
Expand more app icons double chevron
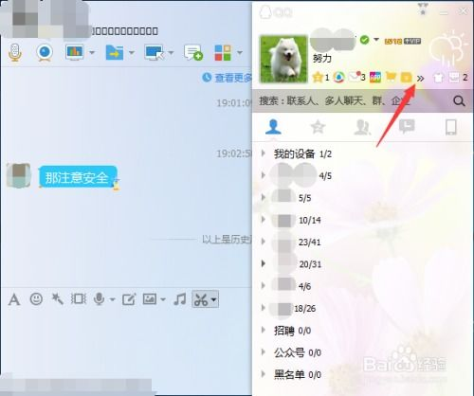coord(420,78)
